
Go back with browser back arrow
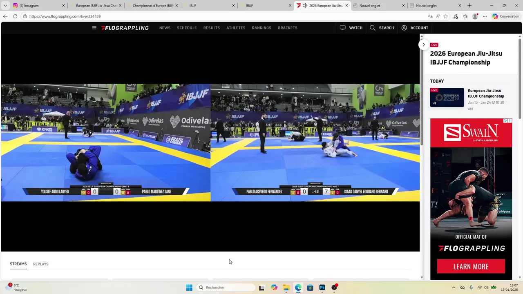5,16
